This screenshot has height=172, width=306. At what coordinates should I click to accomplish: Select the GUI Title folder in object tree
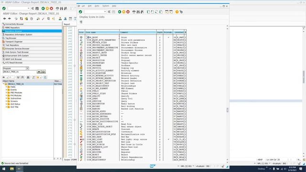coord(14,107)
